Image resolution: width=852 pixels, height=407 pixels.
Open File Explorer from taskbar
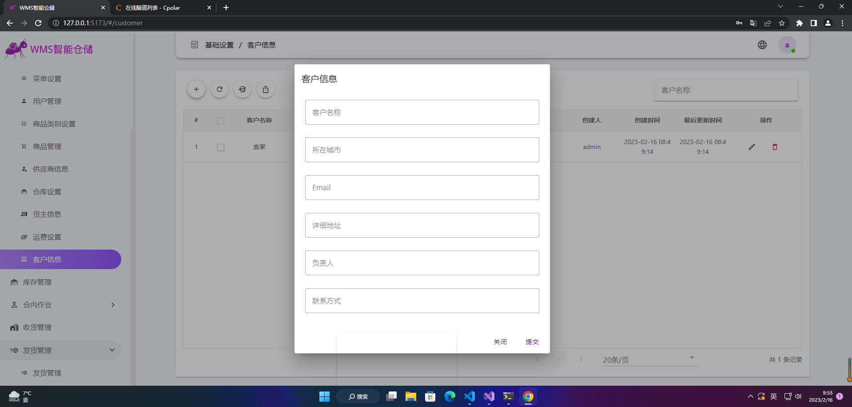coord(411,396)
